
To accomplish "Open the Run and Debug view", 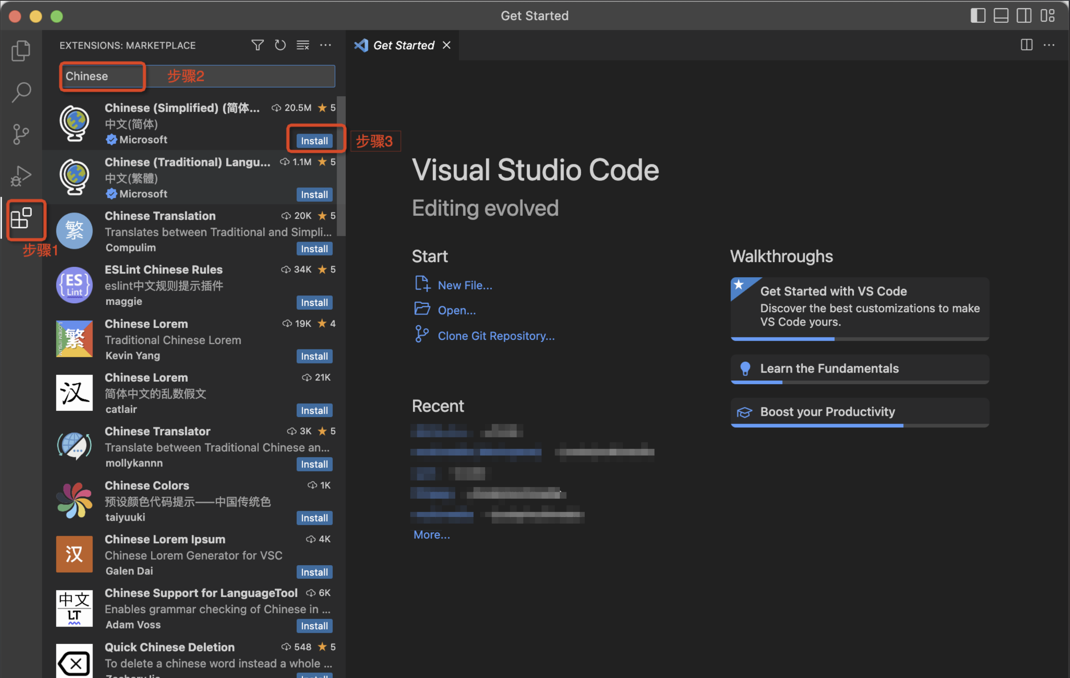I will (x=21, y=176).
